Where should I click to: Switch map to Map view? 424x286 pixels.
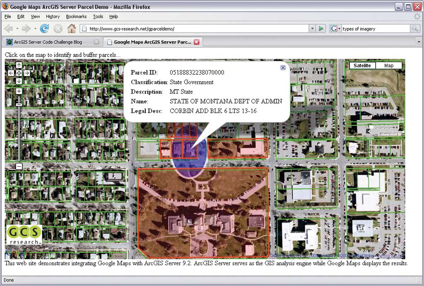point(389,65)
